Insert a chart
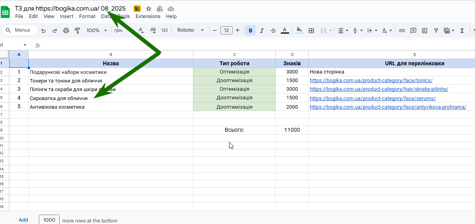475x224 pixels. (425, 30)
